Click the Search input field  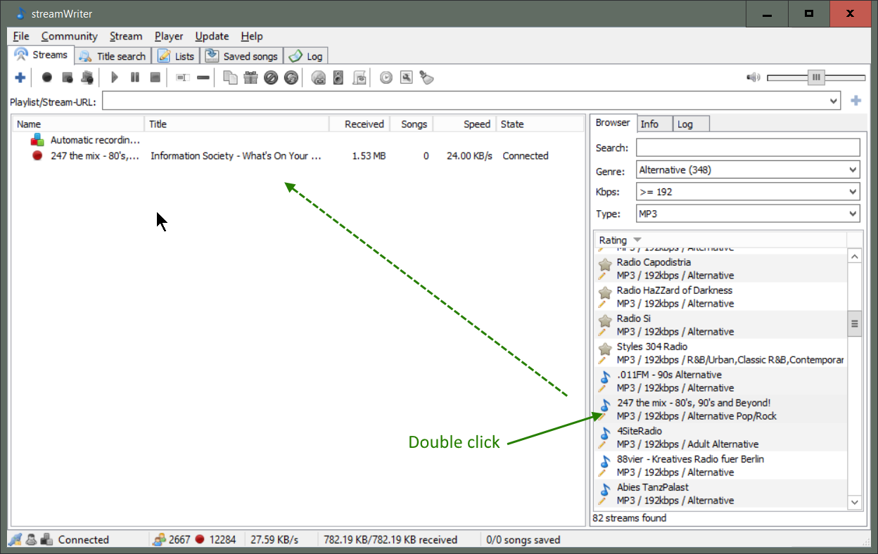click(748, 147)
